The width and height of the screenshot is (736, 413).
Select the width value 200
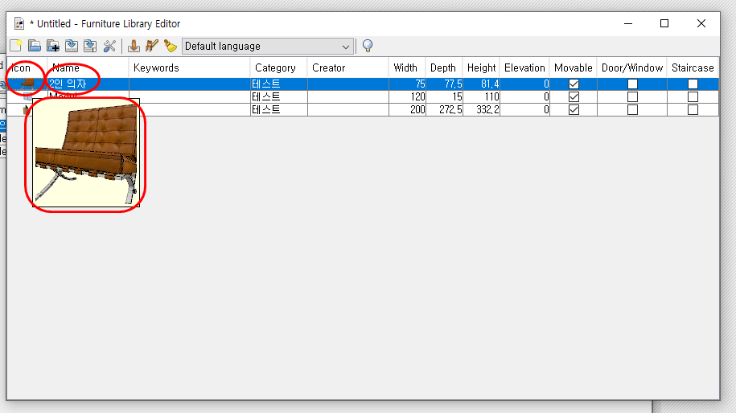407,110
